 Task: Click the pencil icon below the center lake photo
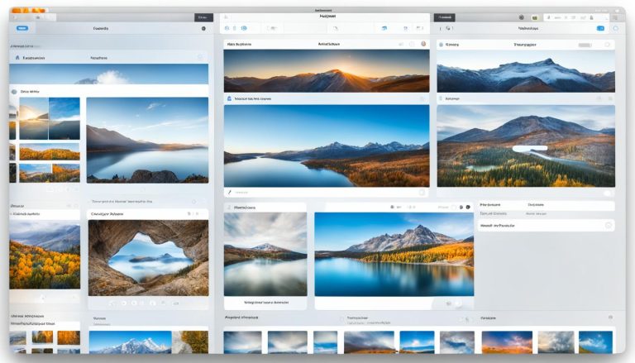(x=229, y=193)
